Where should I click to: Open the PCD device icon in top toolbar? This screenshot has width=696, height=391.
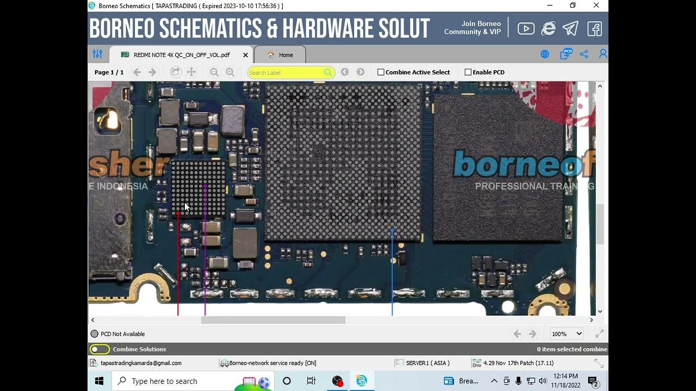(565, 54)
